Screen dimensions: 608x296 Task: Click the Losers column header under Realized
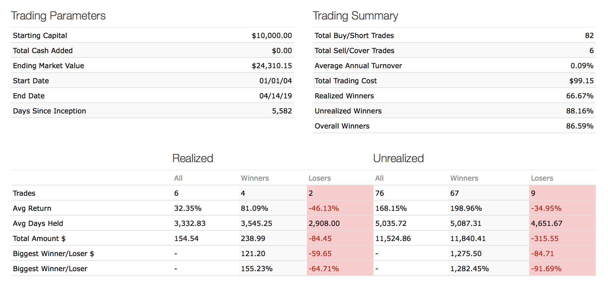pyautogui.click(x=319, y=178)
